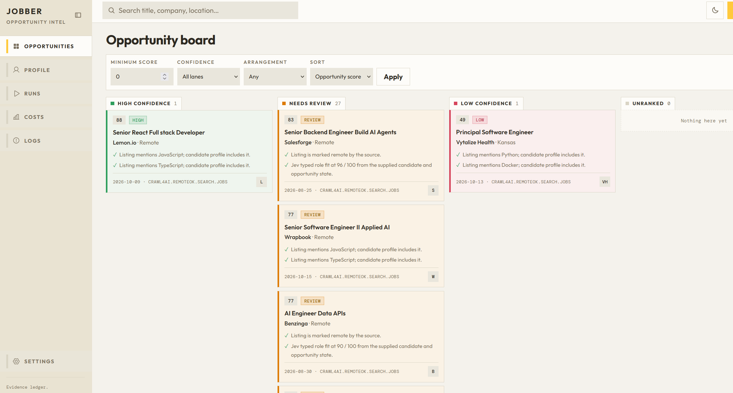This screenshot has width=733, height=393.
Task: Open the Logs alert icon
Action: click(16, 140)
